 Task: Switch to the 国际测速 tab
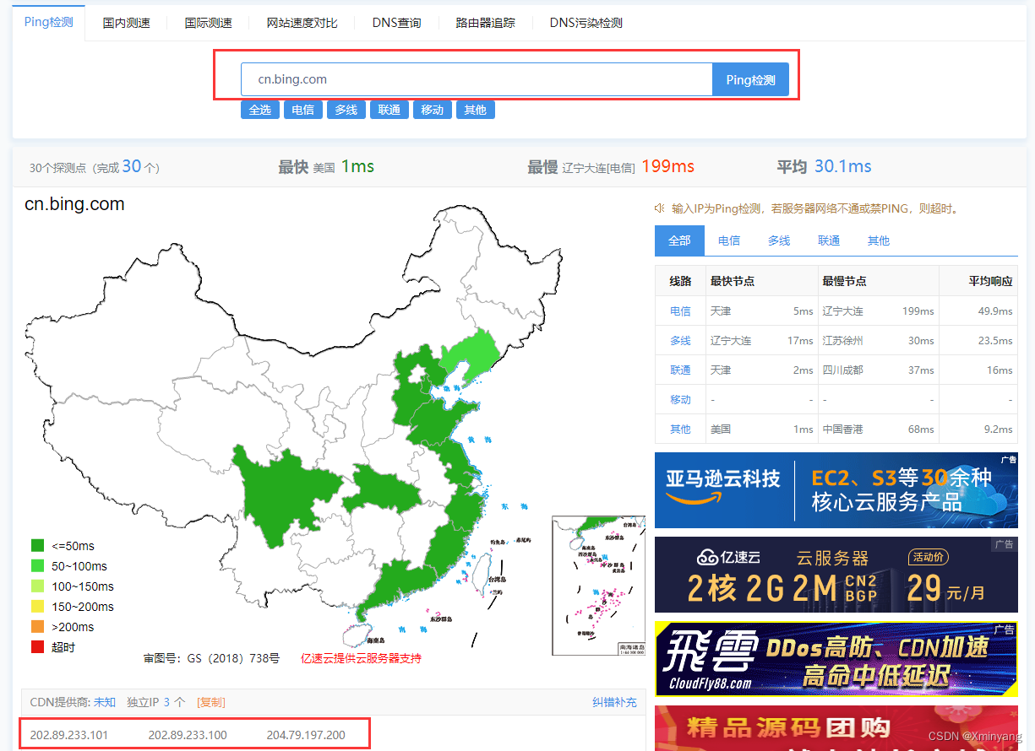pyautogui.click(x=208, y=23)
